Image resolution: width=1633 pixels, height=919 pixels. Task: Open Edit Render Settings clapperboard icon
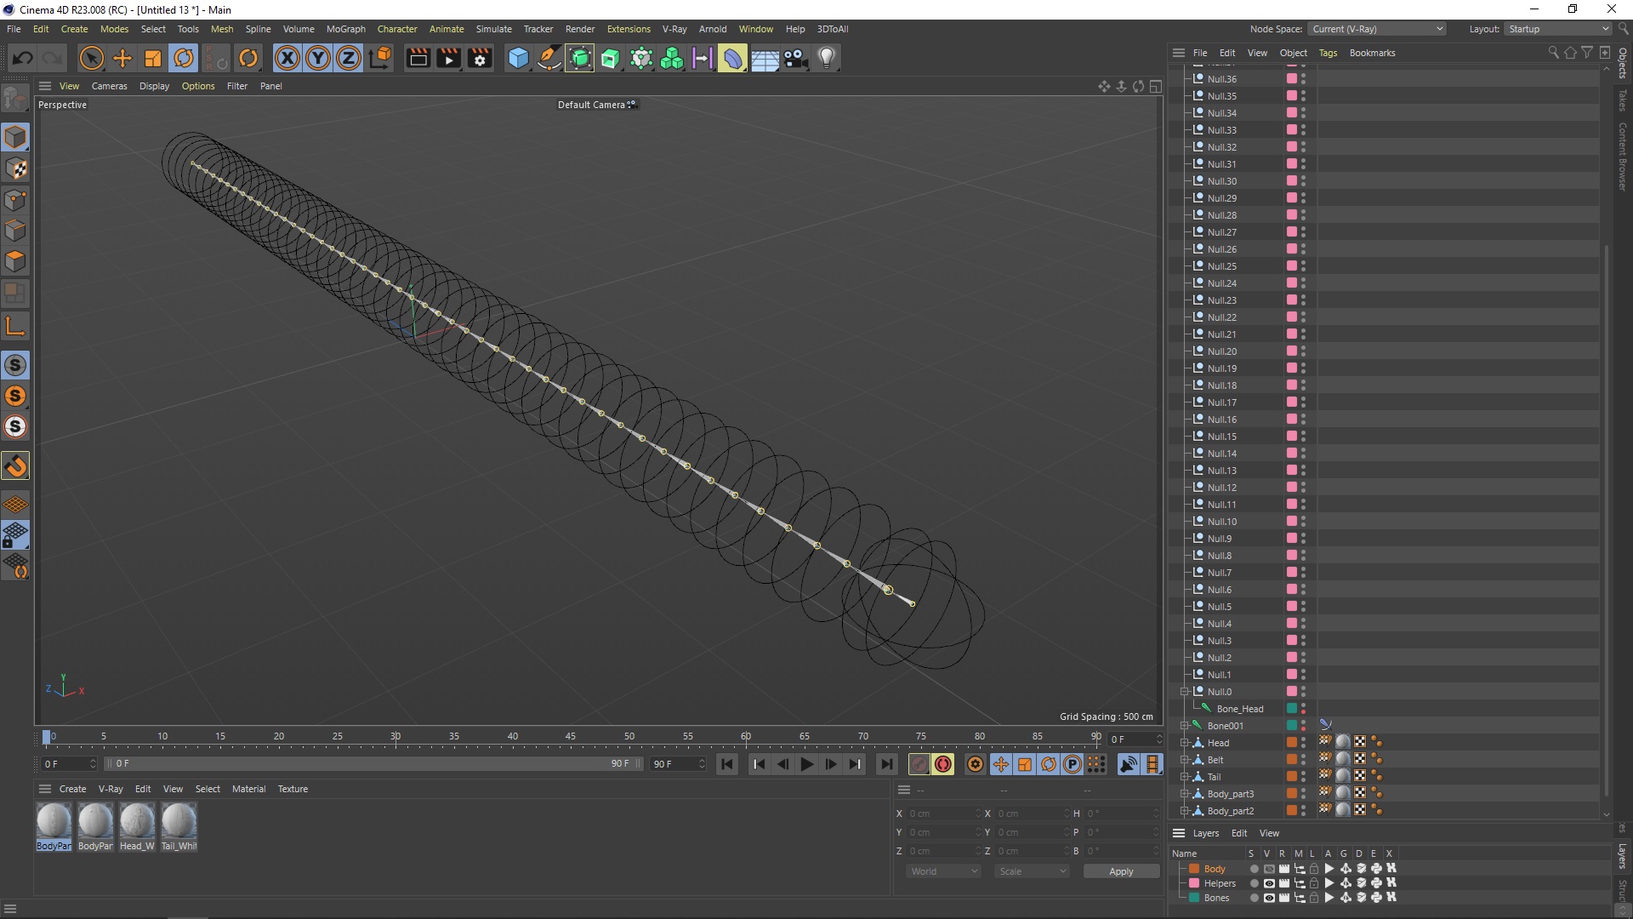click(x=480, y=59)
